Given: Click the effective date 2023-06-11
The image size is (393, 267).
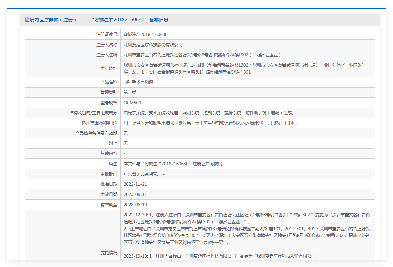Looking at the screenshot, I should click(x=135, y=194).
